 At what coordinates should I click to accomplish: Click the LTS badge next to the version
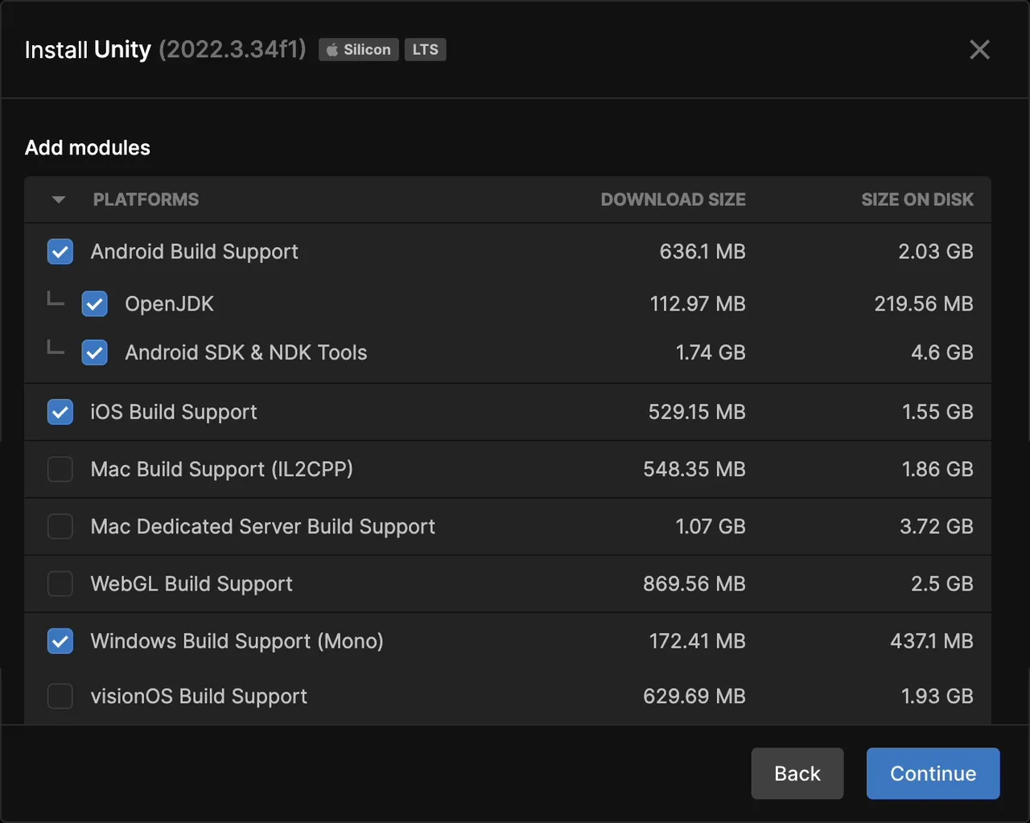click(425, 49)
